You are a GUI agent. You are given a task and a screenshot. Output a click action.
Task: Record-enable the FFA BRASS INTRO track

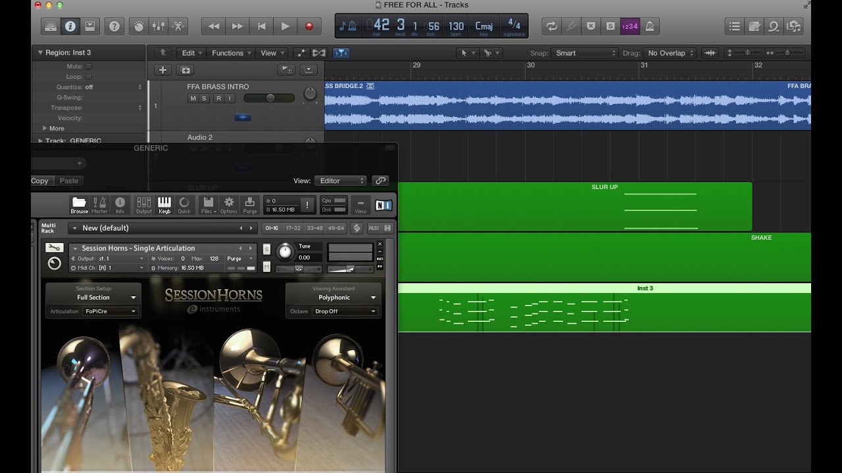[x=218, y=99]
